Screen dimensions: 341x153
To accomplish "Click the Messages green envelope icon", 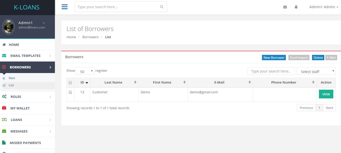I will coord(4,131).
